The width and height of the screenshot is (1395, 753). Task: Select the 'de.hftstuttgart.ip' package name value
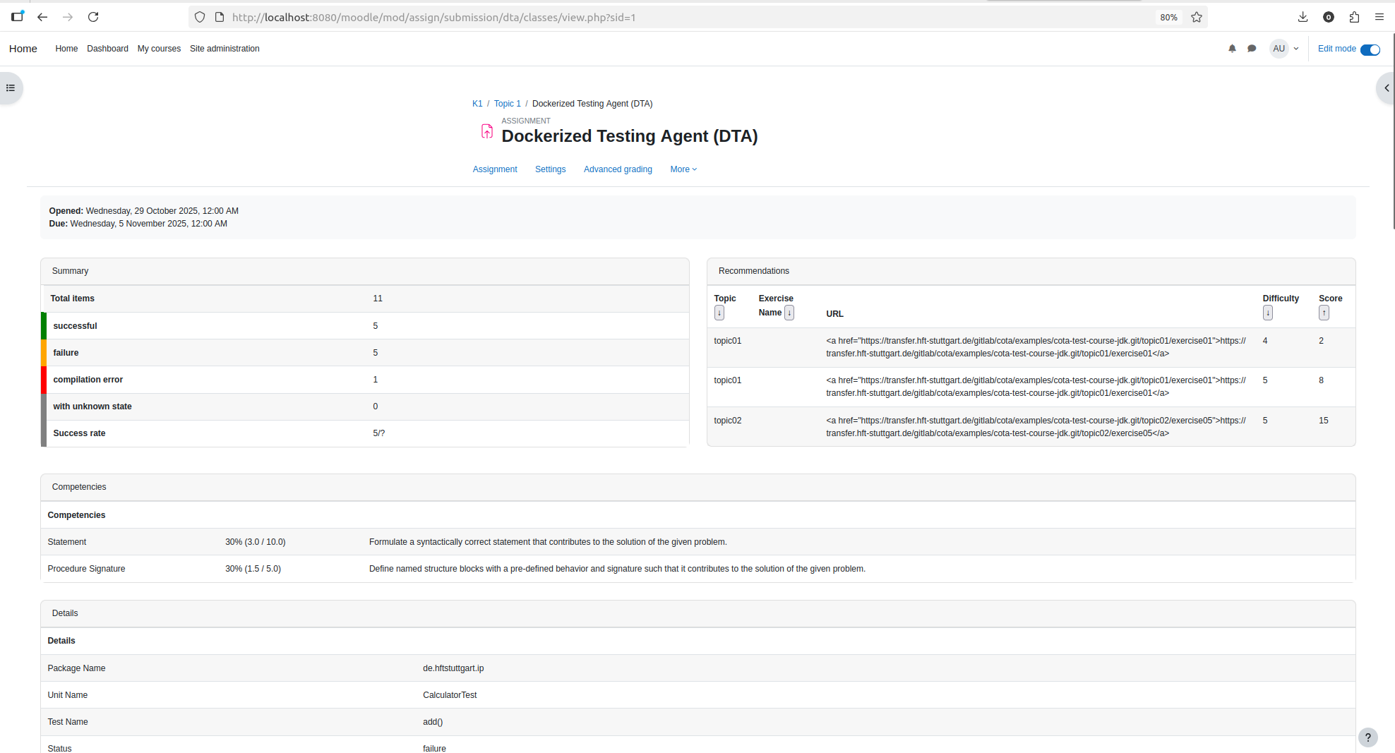(453, 668)
